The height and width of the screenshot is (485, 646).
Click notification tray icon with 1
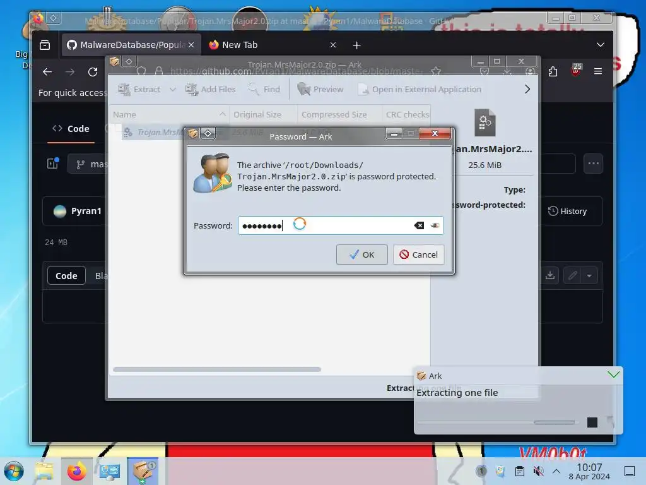[x=481, y=471]
